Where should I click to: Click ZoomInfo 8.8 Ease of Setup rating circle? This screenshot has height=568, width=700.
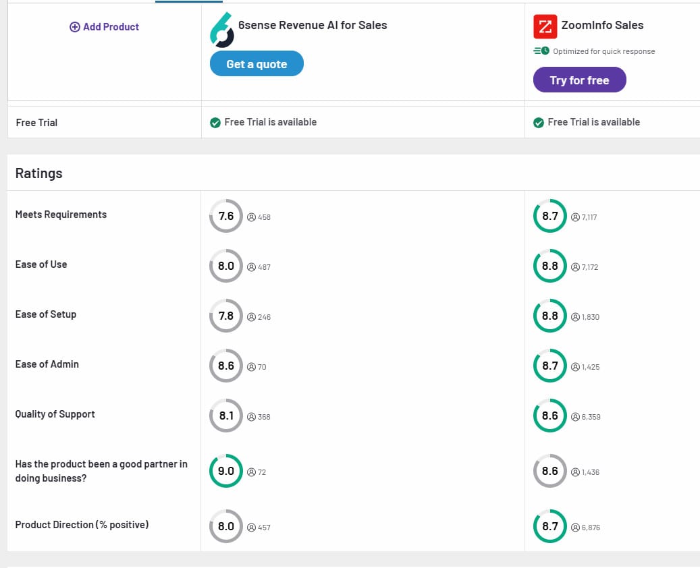point(550,316)
